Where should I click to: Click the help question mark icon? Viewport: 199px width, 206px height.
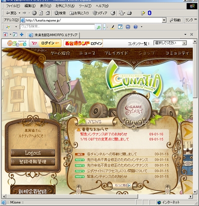click(135, 27)
